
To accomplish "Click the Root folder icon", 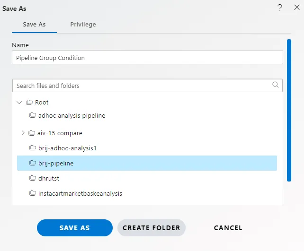I will [29, 102].
